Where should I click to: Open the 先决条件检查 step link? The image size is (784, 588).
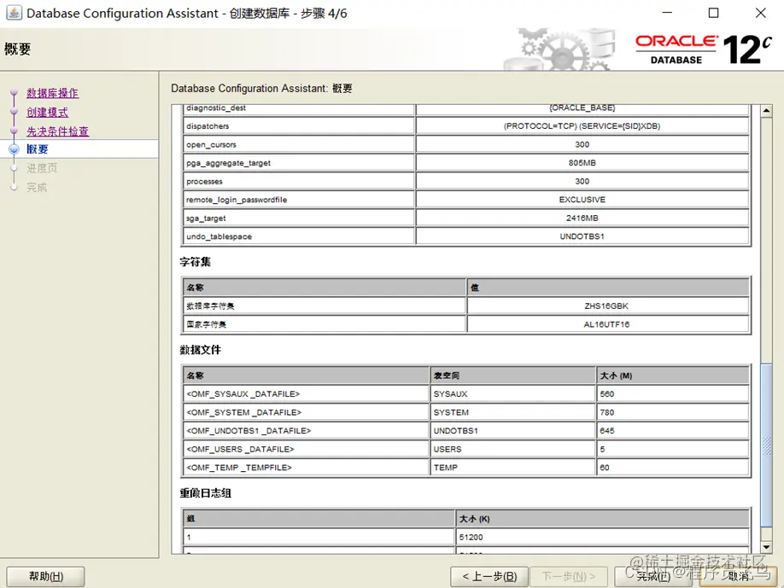point(57,131)
